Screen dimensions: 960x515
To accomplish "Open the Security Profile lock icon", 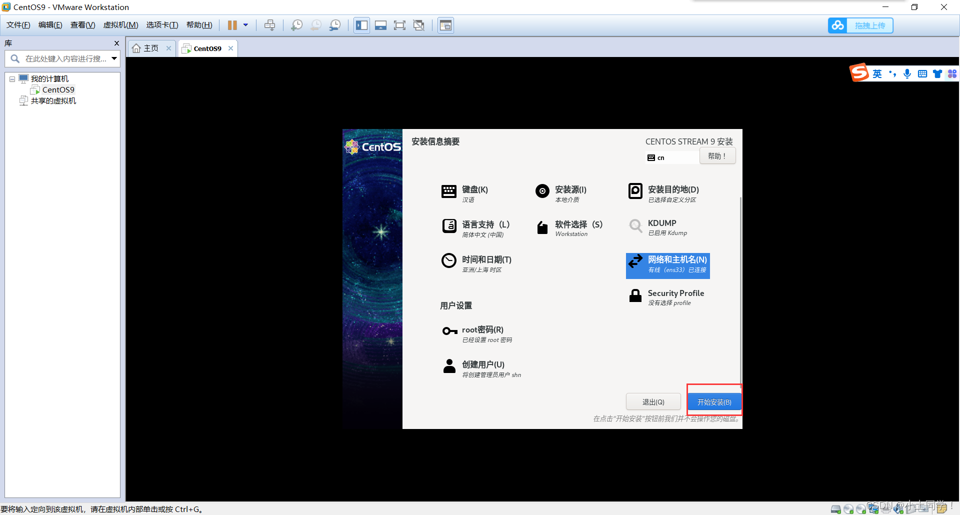I will coord(635,295).
